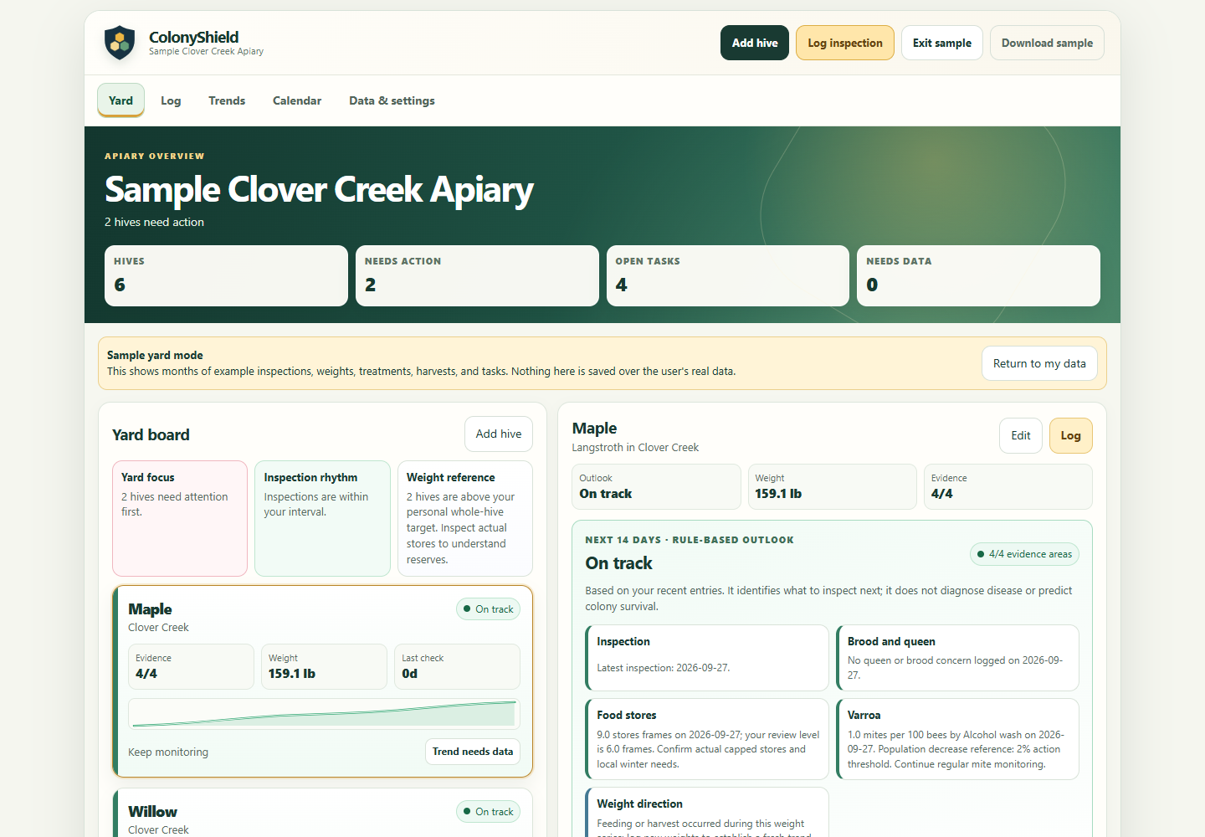Click the Outlook On track tile in Maple panel
This screenshot has height=837, width=1205.
657,486
